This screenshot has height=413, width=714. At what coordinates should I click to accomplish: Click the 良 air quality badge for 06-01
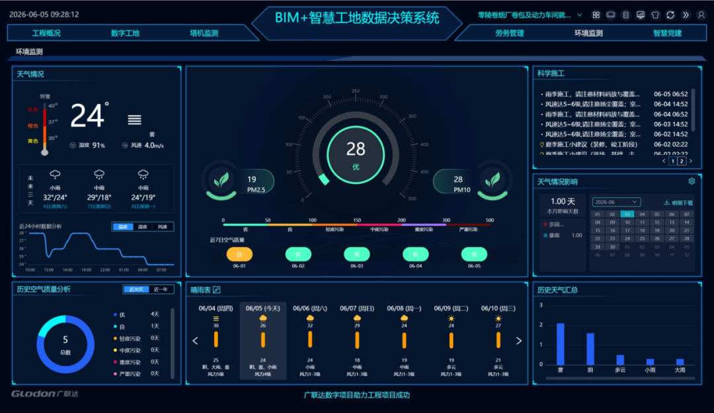239,254
